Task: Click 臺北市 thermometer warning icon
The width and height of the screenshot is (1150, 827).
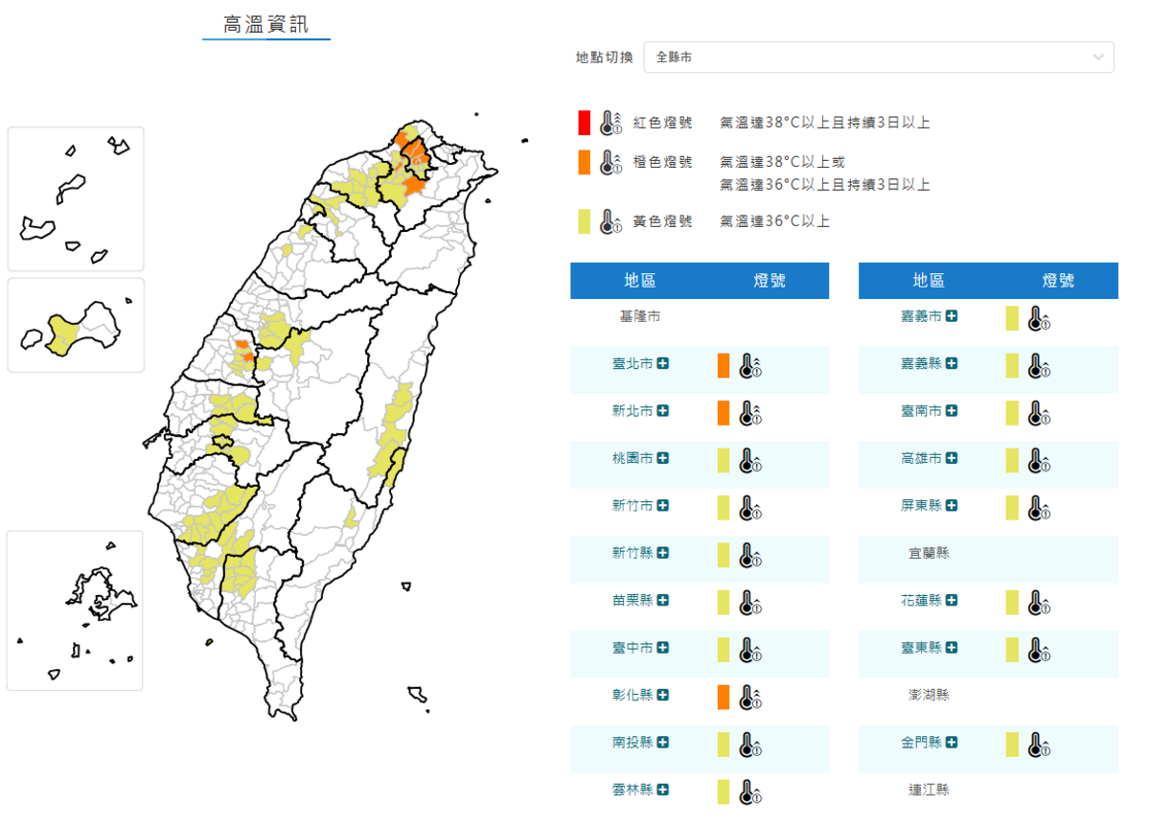Action: pos(750,366)
